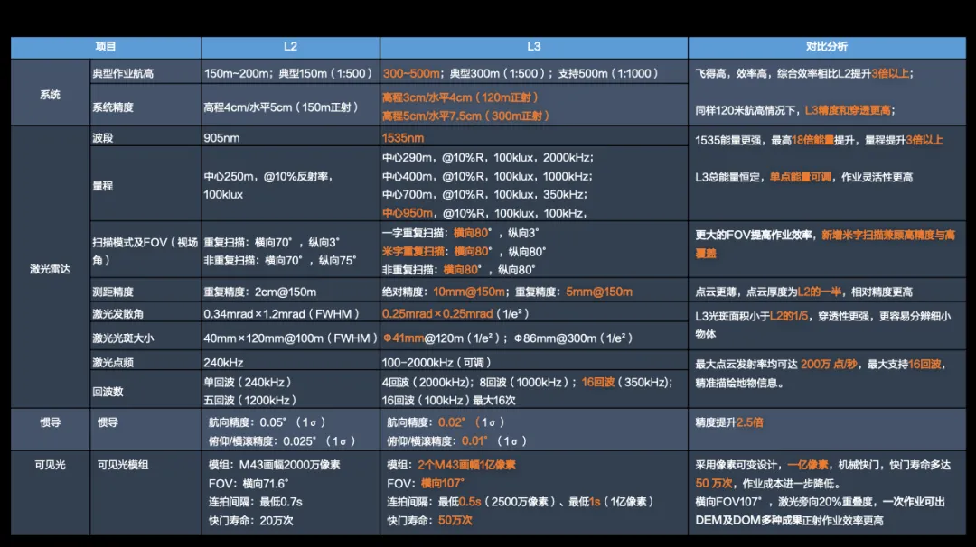
Task: Click L2 line '模组：M43画幅2000万像素'
Action: (274, 465)
